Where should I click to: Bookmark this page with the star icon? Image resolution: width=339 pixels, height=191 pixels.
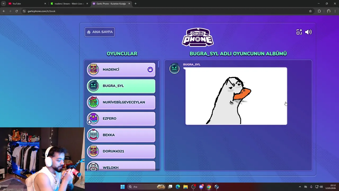310,11
